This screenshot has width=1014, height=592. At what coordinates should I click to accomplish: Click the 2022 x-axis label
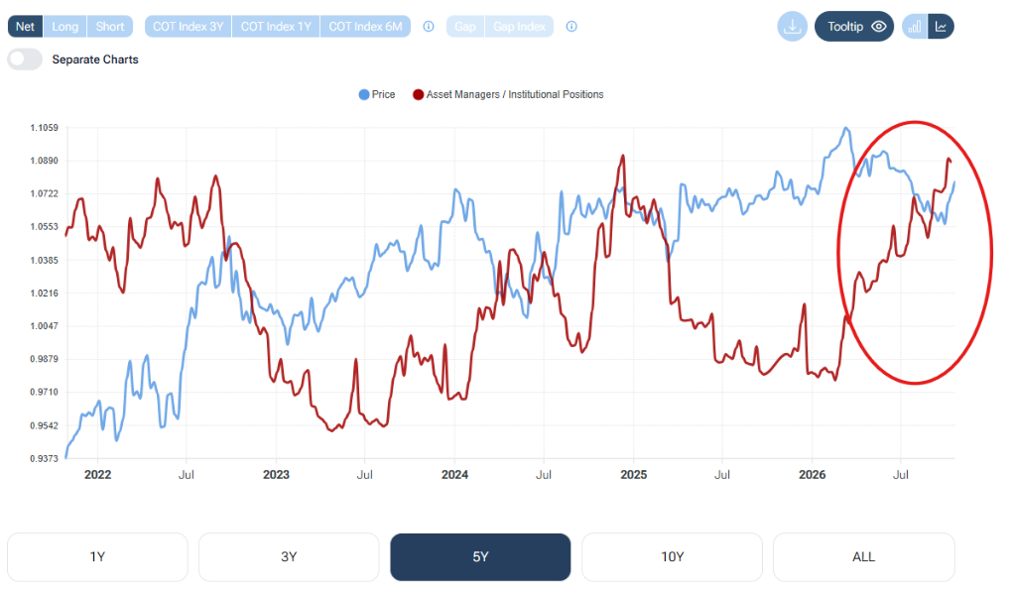(97, 474)
